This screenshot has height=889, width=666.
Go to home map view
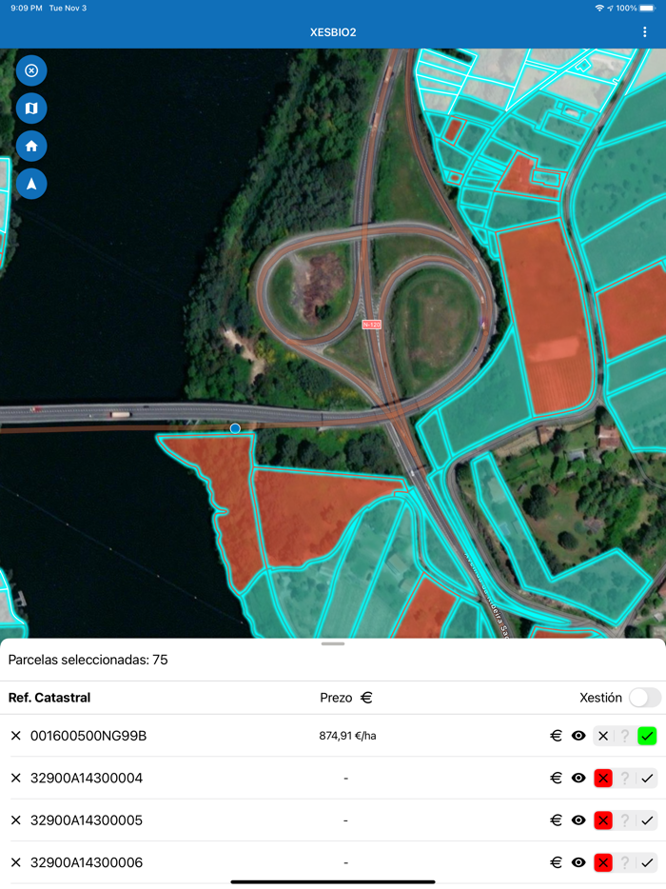pos(31,147)
